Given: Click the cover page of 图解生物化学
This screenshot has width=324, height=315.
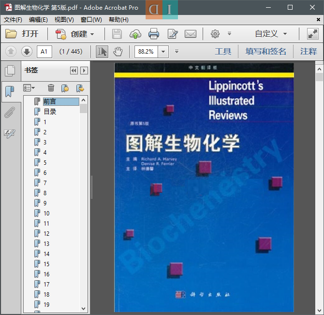Looking at the screenshot, I should (204, 187).
